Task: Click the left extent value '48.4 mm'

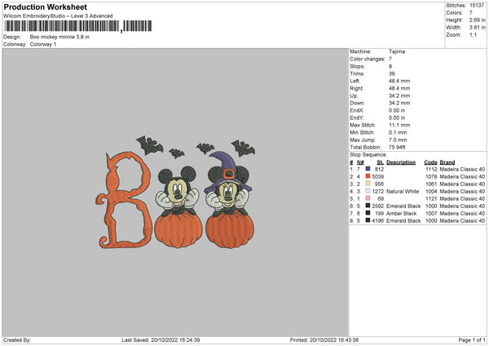Action: [x=399, y=81]
